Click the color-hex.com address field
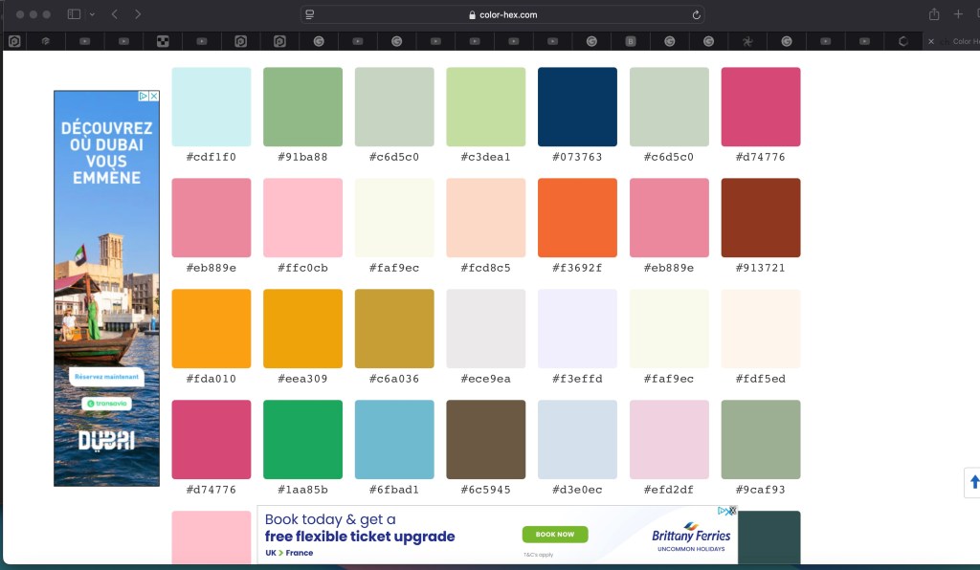Viewport: 980px width, 570px height. click(502, 14)
